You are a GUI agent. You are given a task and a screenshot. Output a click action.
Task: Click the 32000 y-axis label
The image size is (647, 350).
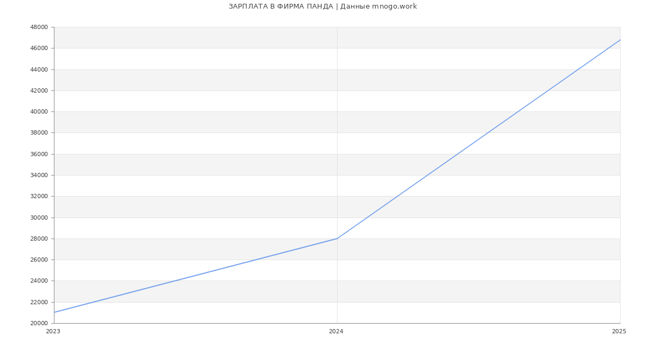pyautogui.click(x=39, y=196)
